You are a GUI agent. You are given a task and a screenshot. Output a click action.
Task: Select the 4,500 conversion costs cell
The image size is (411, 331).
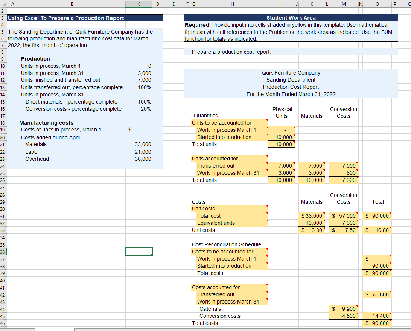click(344, 316)
